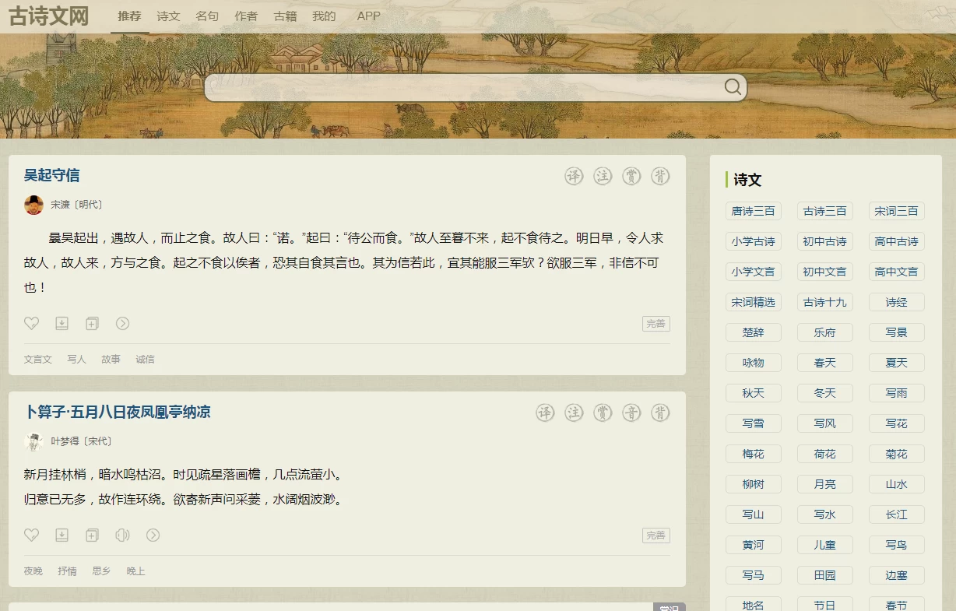Screen dimensions: 956x611
Task: Open the 唐诗三百 link in the sidebar
Action: point(753,211)
